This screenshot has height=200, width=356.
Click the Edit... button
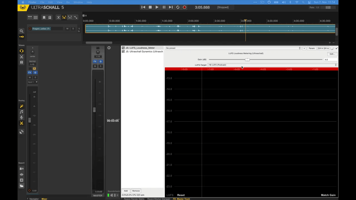point(332,54)
